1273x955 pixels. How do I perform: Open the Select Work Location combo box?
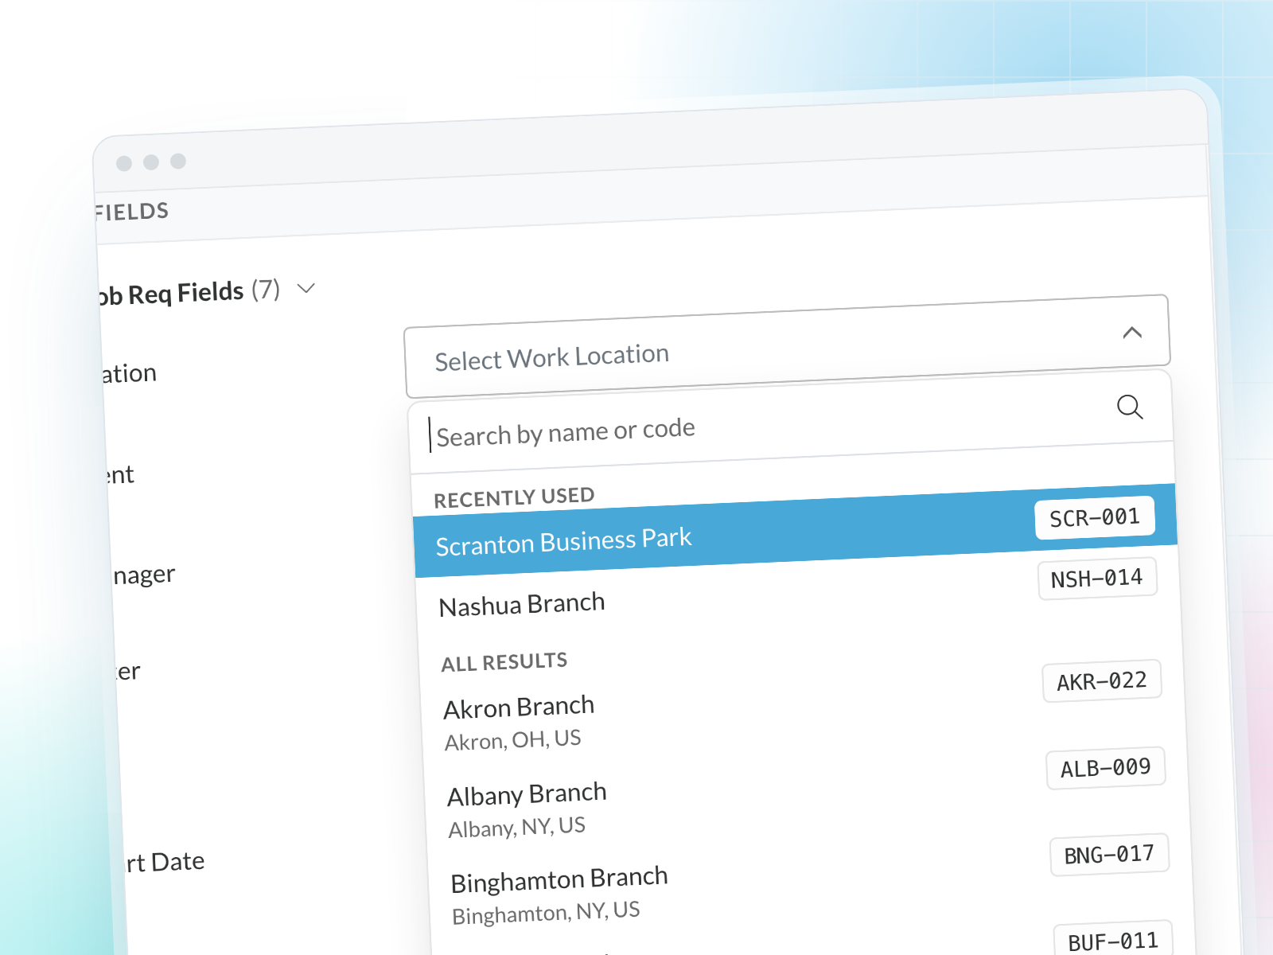pyautogui.click(x=787, y=346)
